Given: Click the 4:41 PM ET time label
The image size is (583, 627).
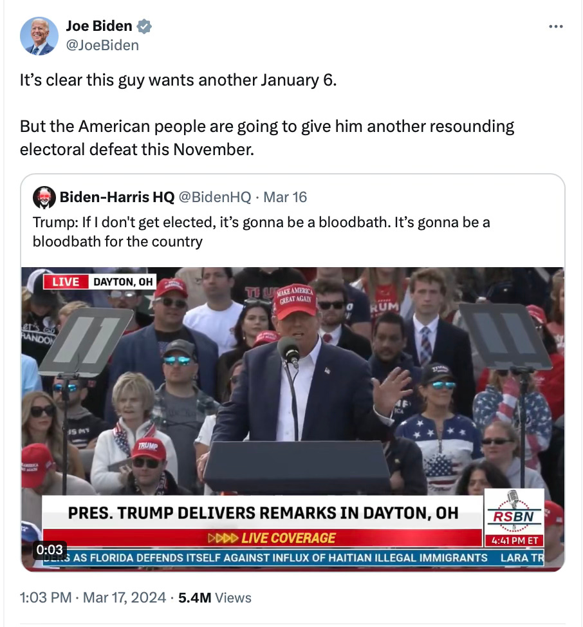Looking at the screenshot, I should 515,541.
